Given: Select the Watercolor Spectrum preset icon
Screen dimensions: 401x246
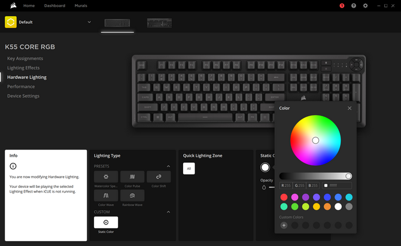Looking at the screenshot, I should point(106,177).
